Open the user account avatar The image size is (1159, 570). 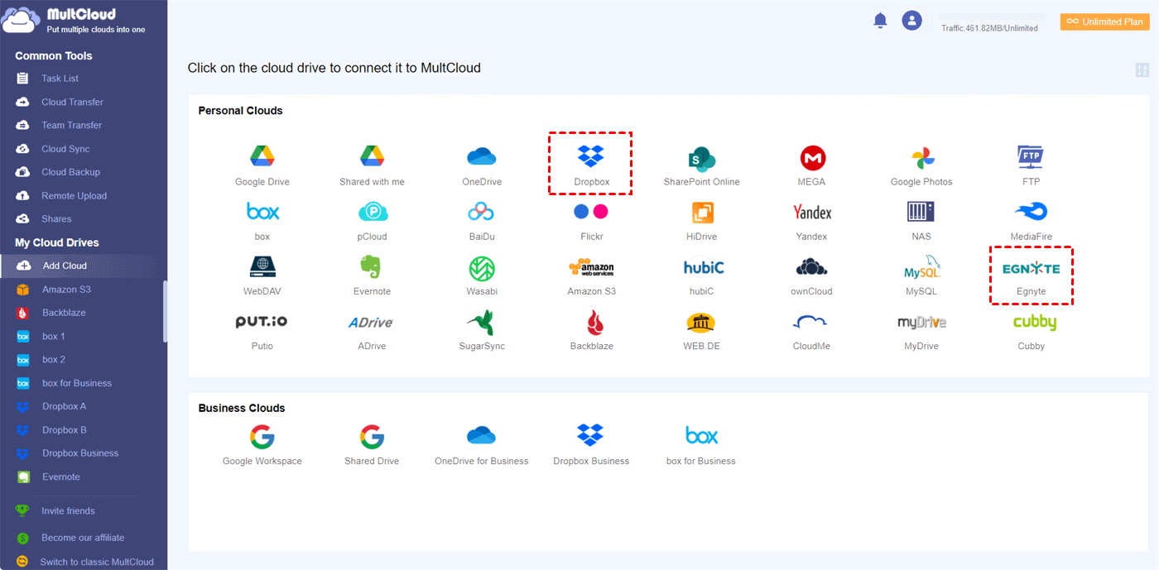click(911, 21)
